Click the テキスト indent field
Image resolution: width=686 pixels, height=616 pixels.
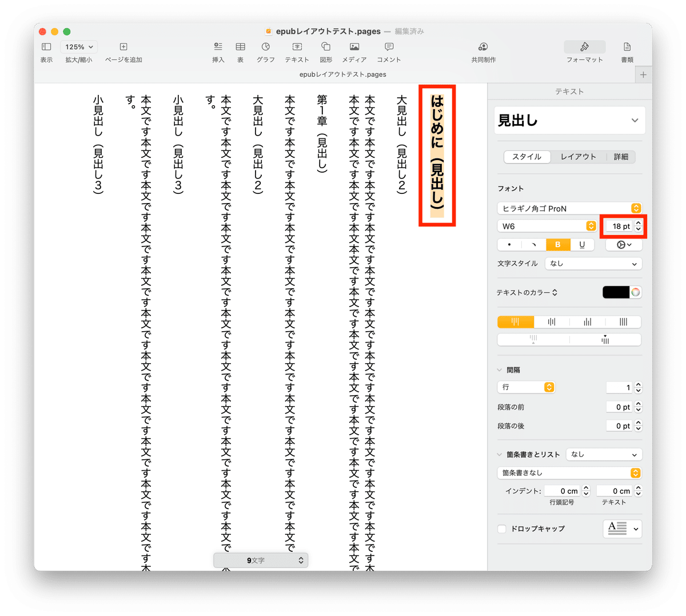tap(615, 491)
